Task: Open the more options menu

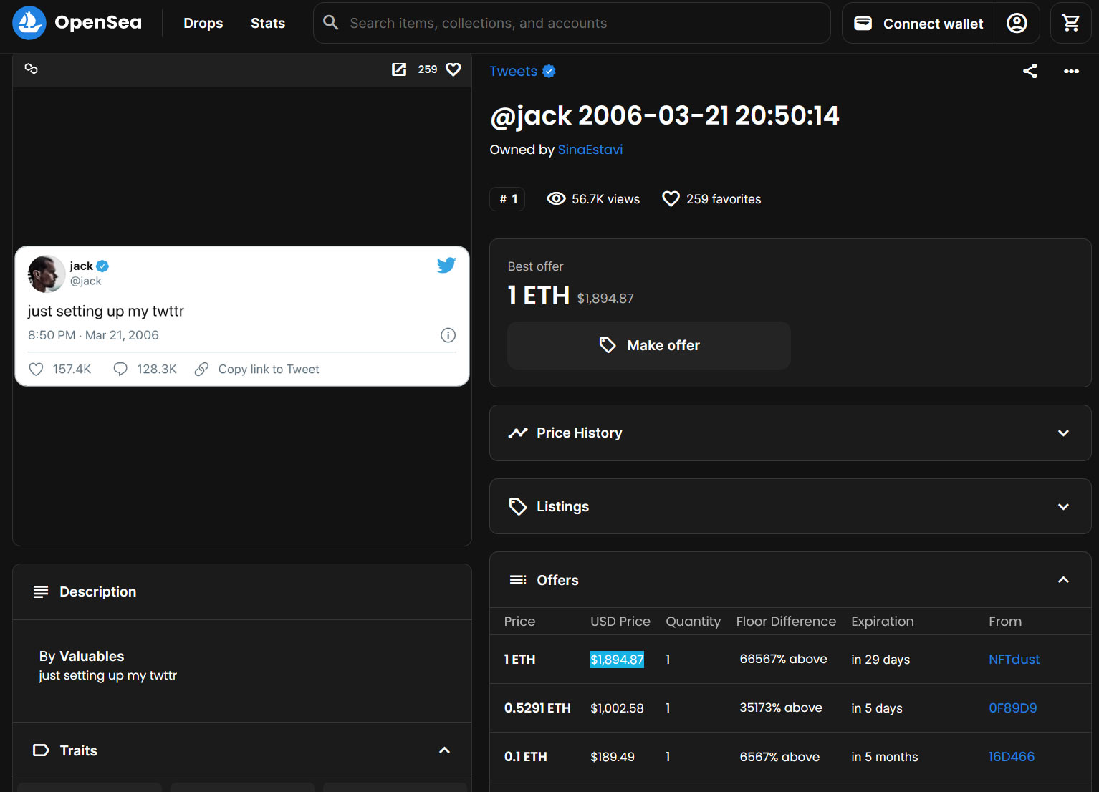Action: pyautogui.click(x=1071, y=71)
